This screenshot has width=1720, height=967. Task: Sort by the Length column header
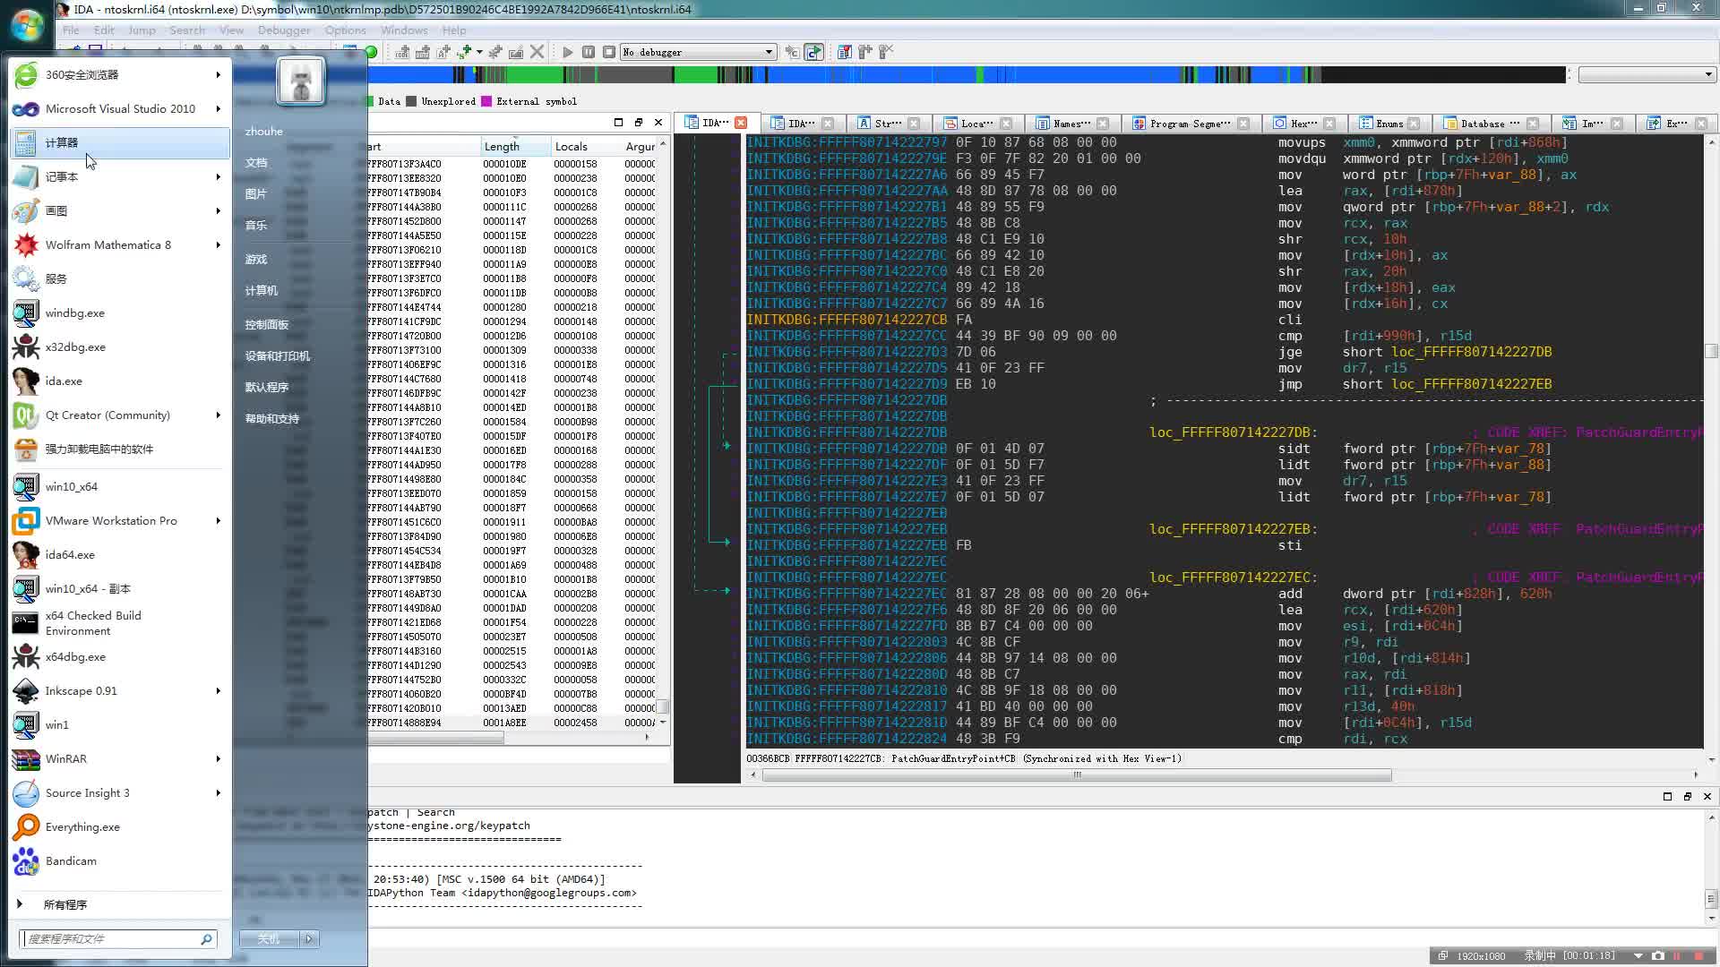pos(502,146)
